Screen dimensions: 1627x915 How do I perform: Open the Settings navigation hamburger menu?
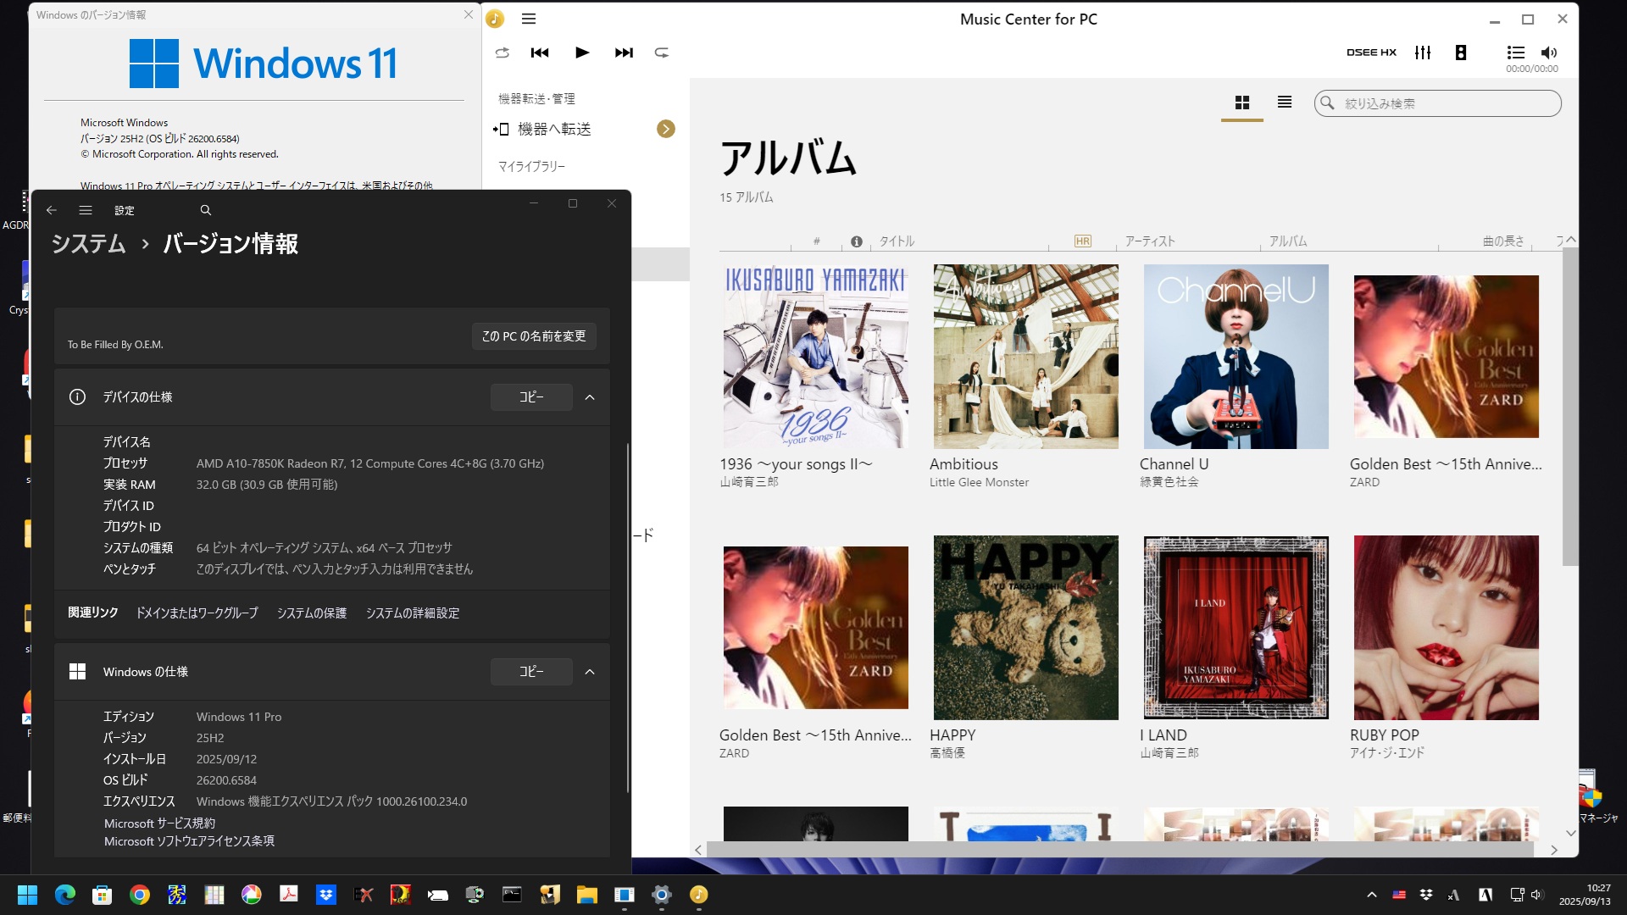[86, 210]
